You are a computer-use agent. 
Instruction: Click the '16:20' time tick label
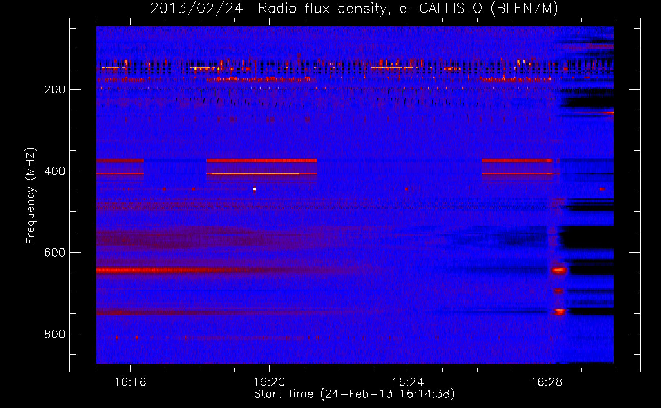click(x=269, y=382)
